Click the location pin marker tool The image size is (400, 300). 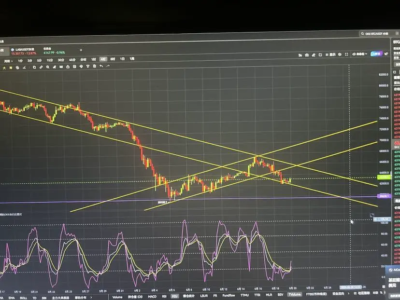[81, 67]
